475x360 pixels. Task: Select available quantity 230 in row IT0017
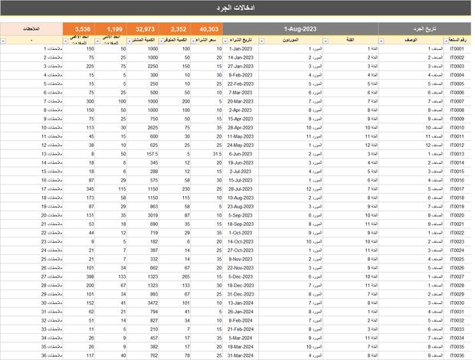point(175,189)
